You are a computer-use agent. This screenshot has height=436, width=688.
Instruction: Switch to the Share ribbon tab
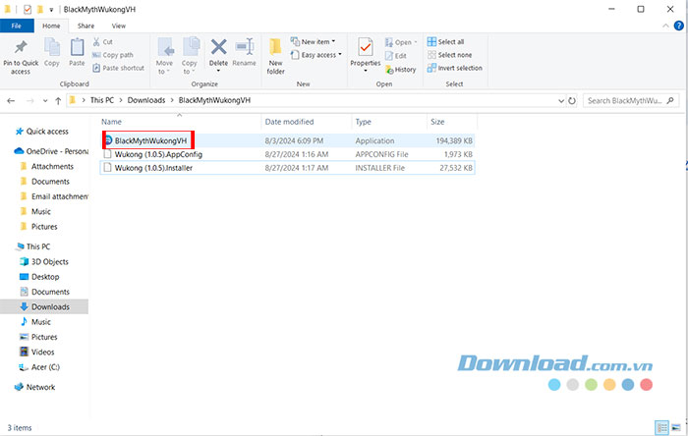86,25
